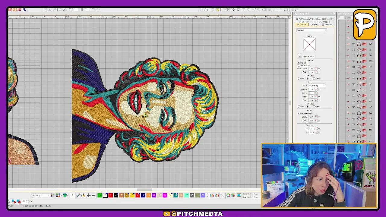Select the paint bucket apply color tool

point(83,195)
